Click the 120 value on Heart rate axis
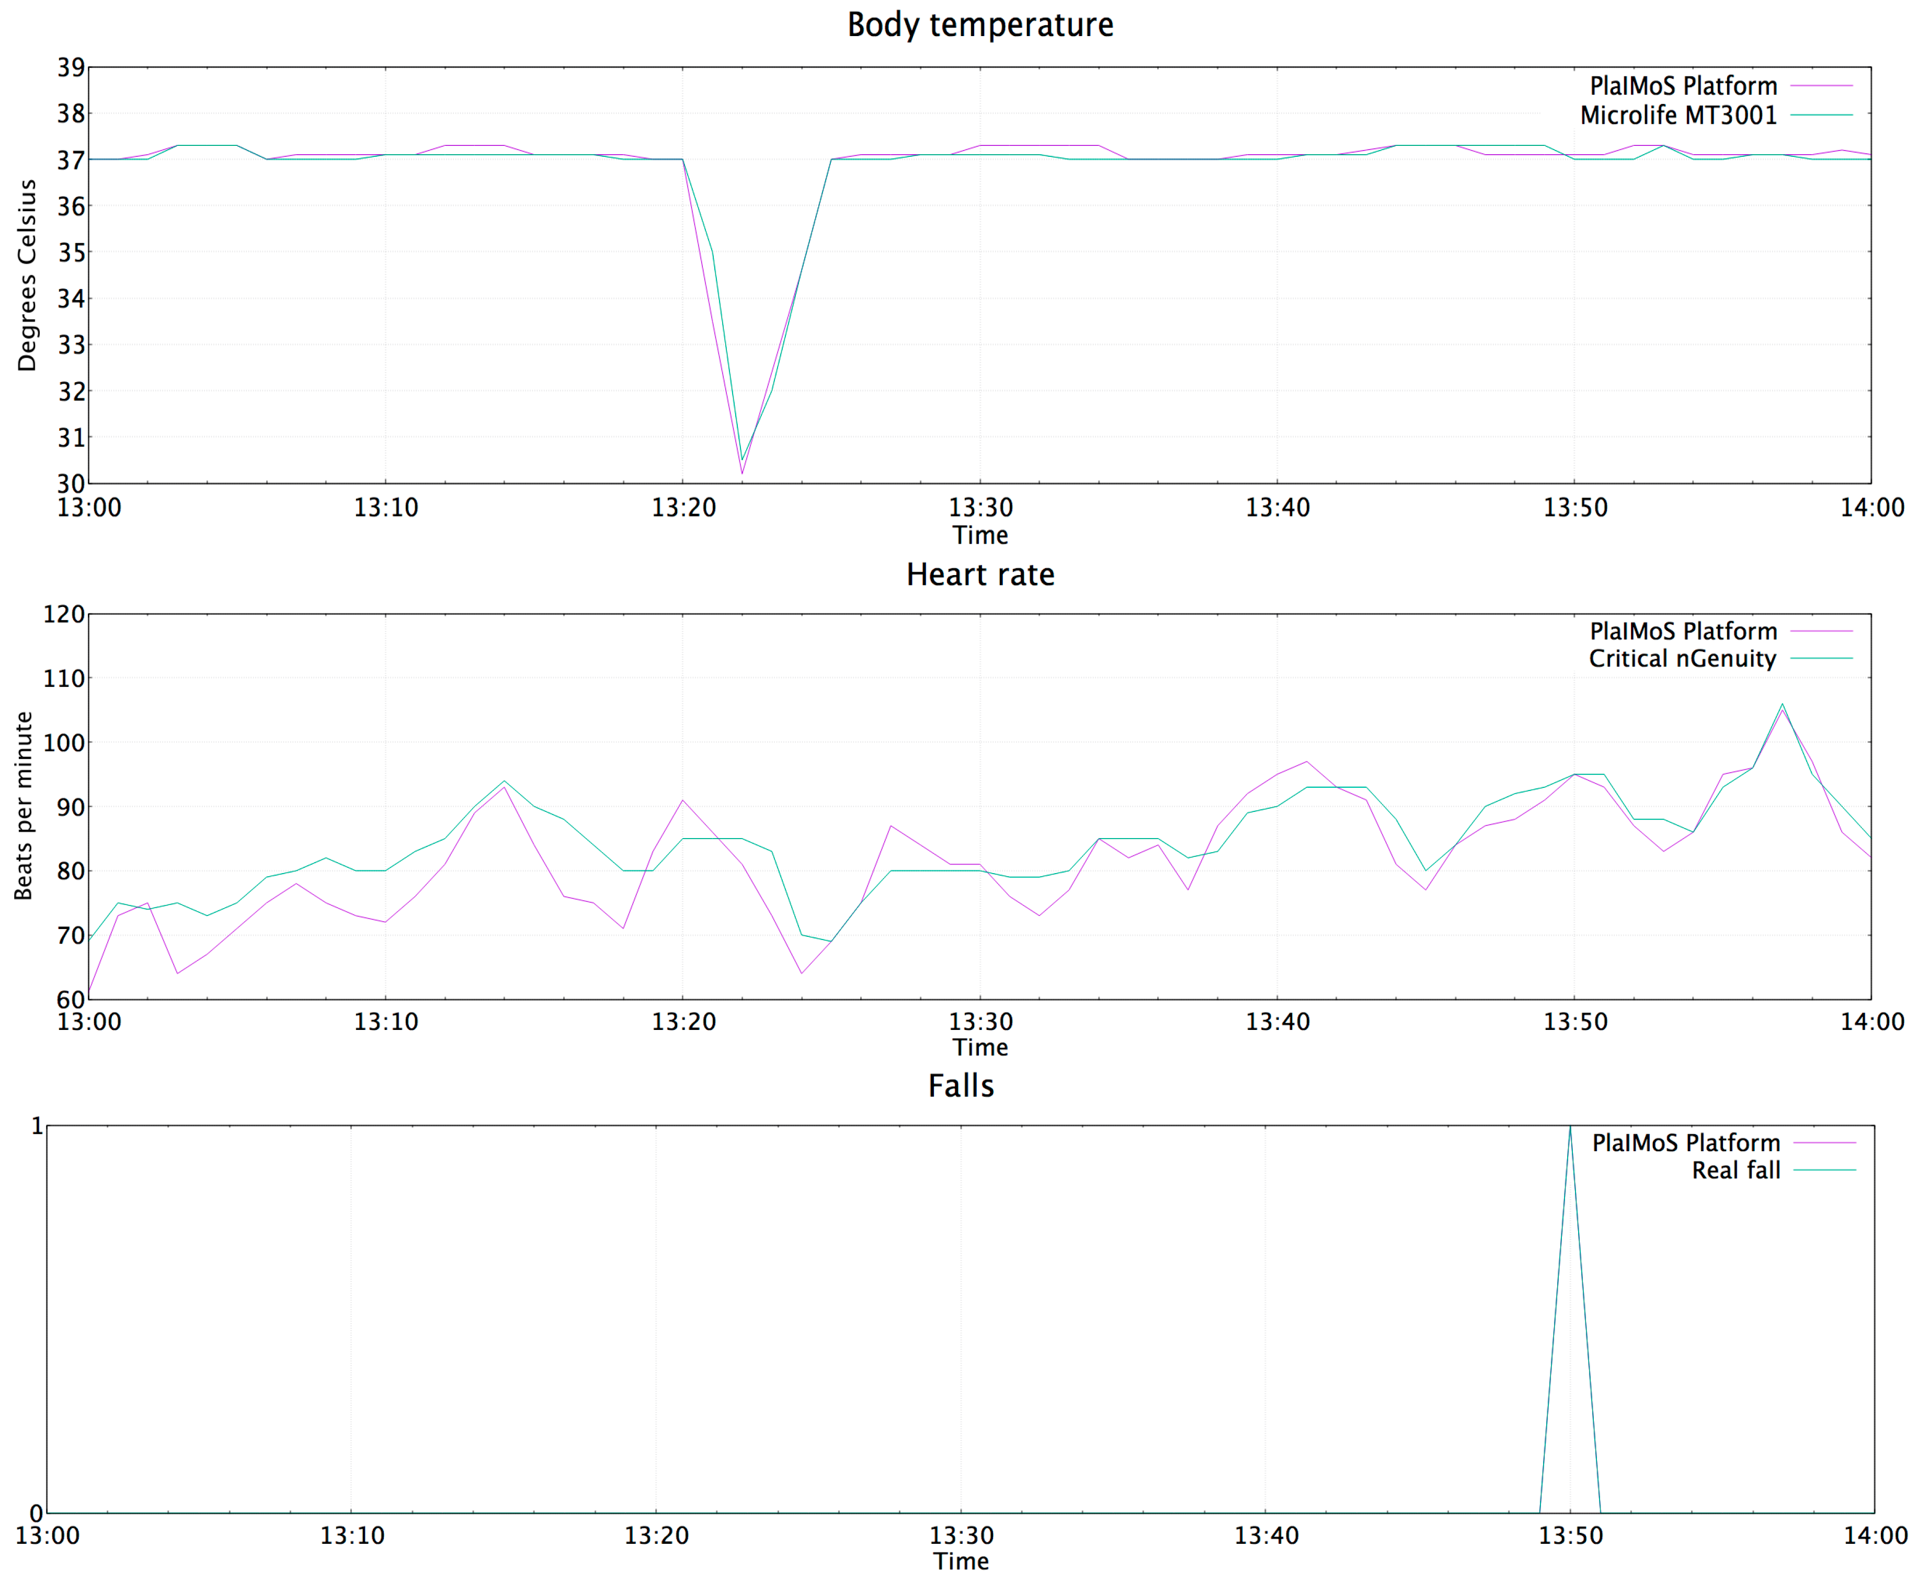The width and height of the screenshot is (1918, 1582). tap(64, 614)
